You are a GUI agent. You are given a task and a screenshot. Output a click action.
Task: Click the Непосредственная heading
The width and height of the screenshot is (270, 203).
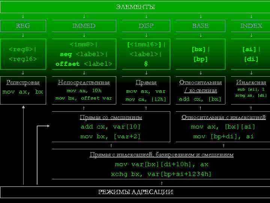point(84,82)
